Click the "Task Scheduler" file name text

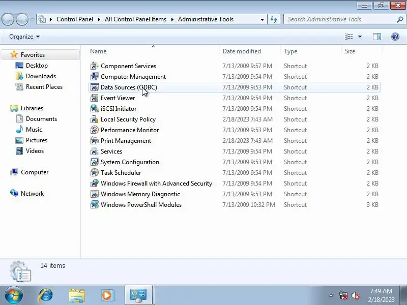point(121,172)
